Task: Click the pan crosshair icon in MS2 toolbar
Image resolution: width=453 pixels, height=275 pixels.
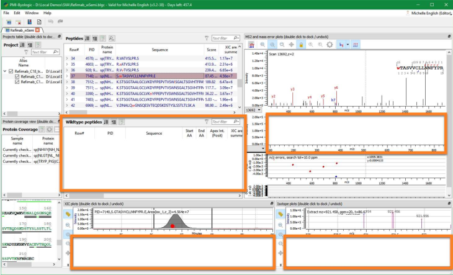Action: (291, 45)
